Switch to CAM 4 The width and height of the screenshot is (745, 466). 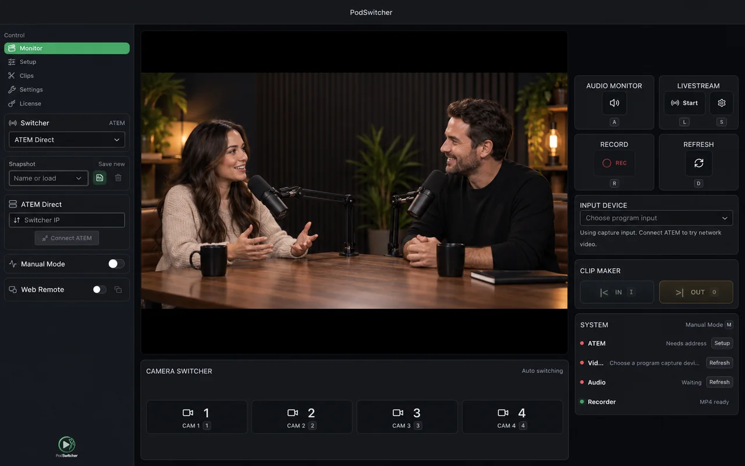click(512, 417)
